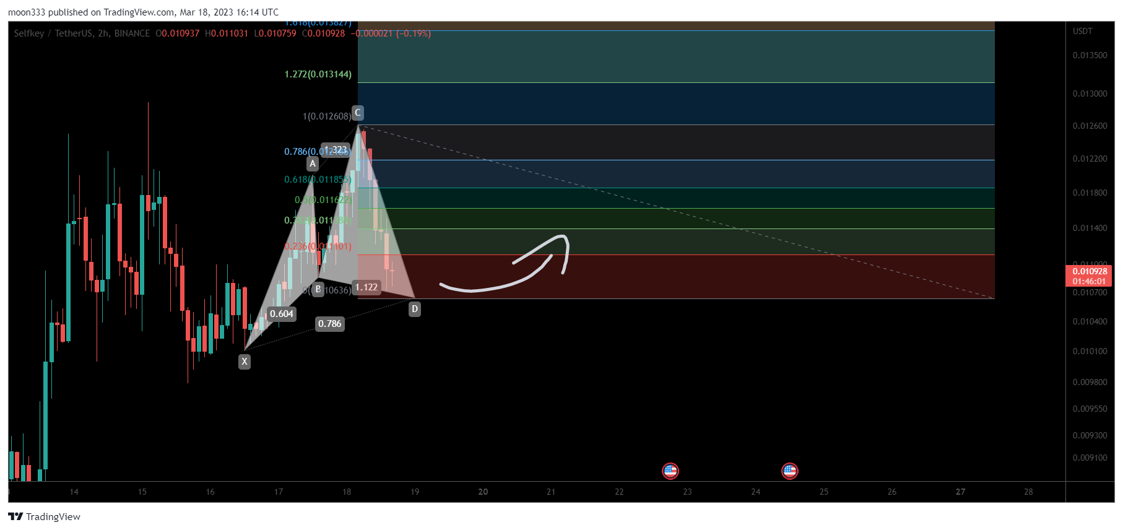The image size is (1123, 530).
Task: Select the harmonic pattern point C label
Action: coord(357,113)
